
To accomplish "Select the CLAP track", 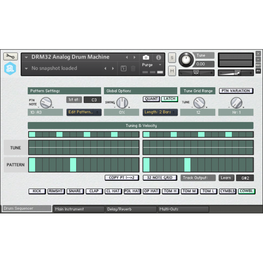I will (x=94, y=191).
